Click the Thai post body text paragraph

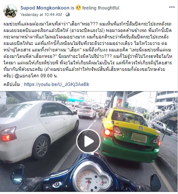pyautogui.click(x=88, y=50)
